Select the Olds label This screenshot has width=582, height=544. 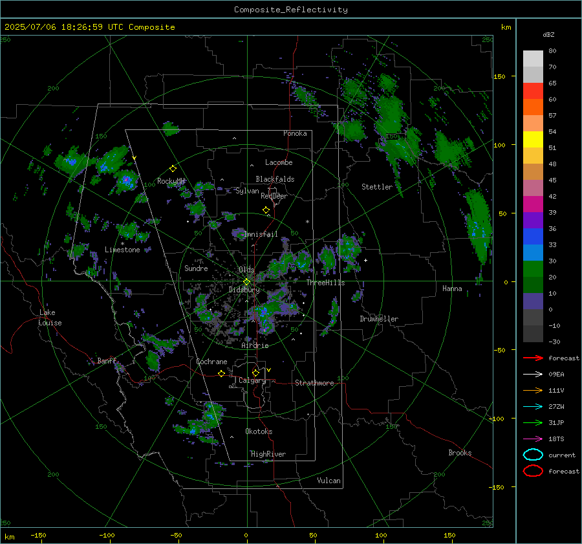click(246, 270)
